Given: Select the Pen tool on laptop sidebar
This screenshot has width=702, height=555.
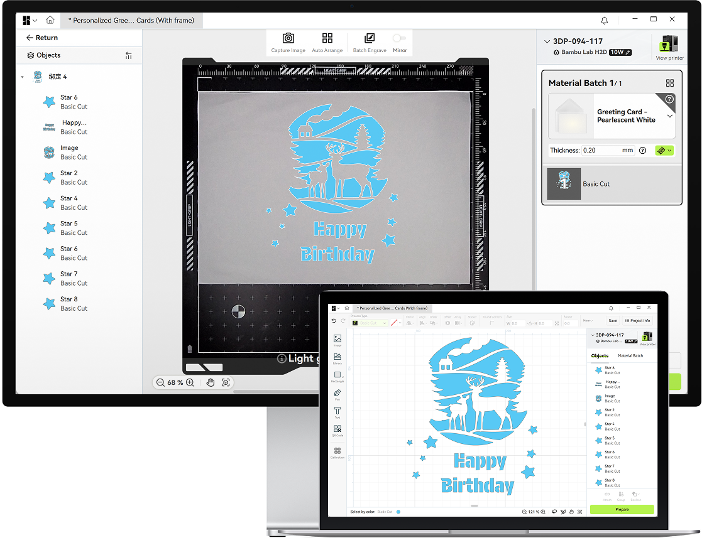Looking at the screenshot, I should (337, 393).
